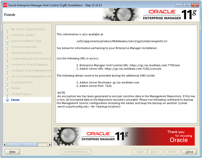Viewport: 202px width, 158px height.
Task: Click the Admin Server URL line
Action: pyautogui.click(x=119, y=69)
